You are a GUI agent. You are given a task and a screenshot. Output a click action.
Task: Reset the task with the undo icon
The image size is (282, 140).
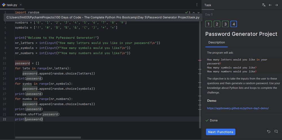pos(268,132)
